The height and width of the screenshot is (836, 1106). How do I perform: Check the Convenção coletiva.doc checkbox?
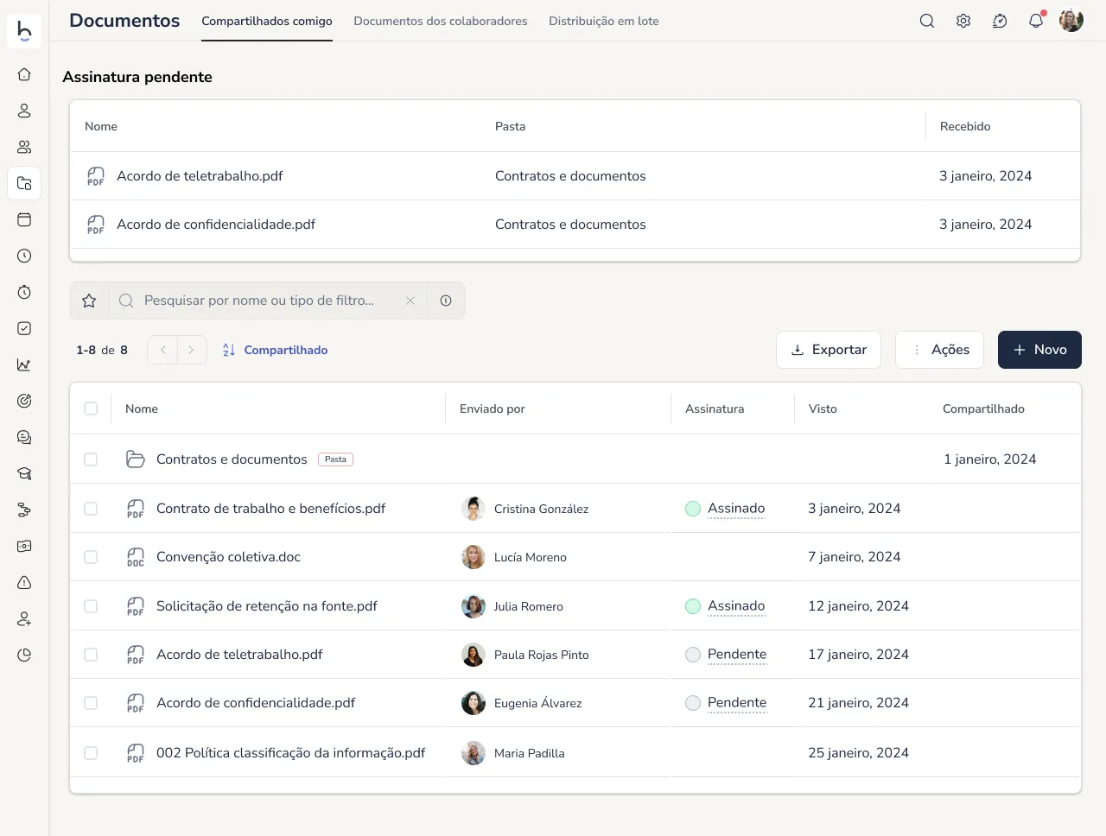pos(91,557)
